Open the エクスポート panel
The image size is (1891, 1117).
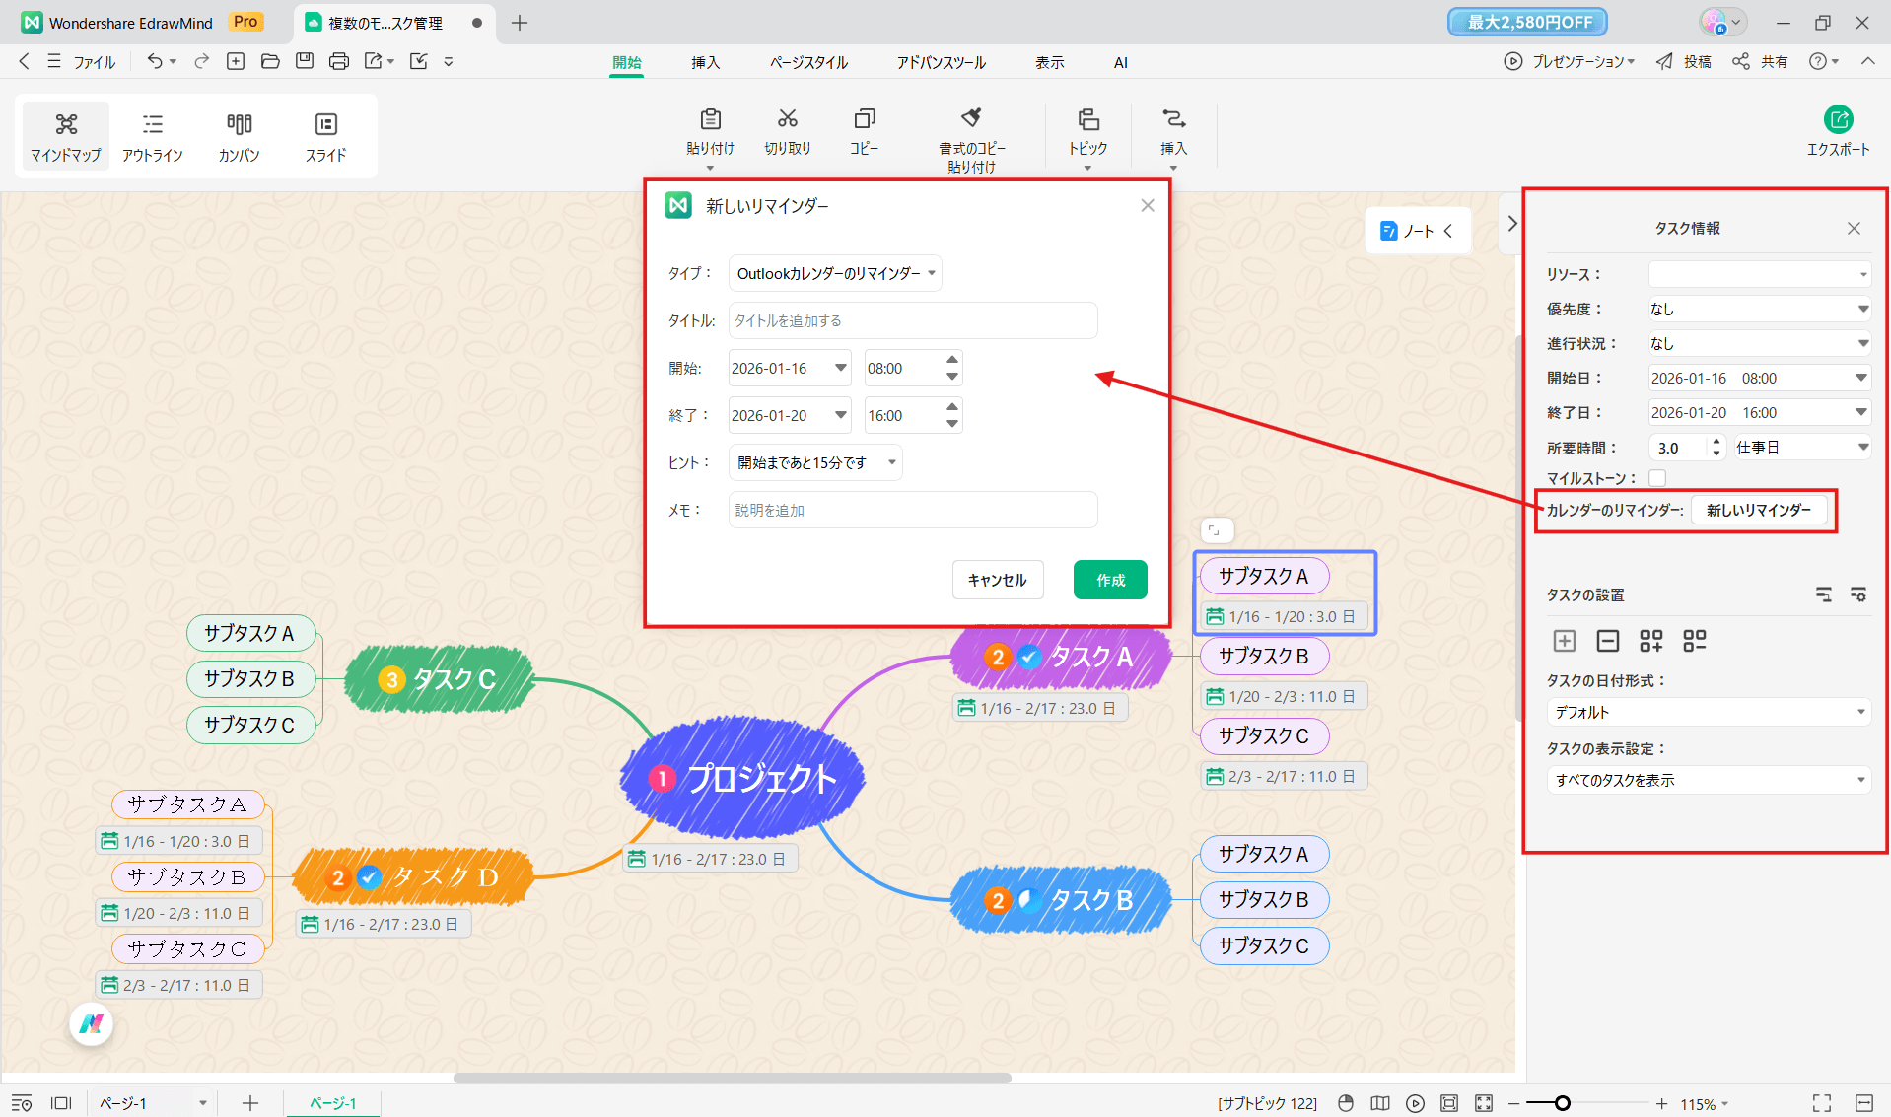coord(1839,131)
